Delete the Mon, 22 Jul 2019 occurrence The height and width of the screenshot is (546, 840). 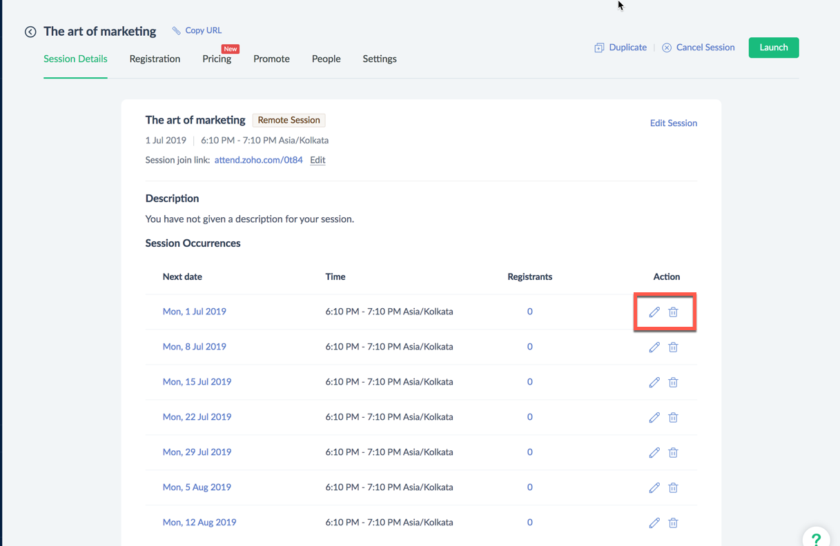(x=673, y=417)
